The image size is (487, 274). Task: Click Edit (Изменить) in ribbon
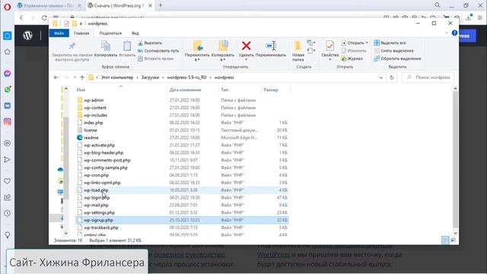point(354,51)
